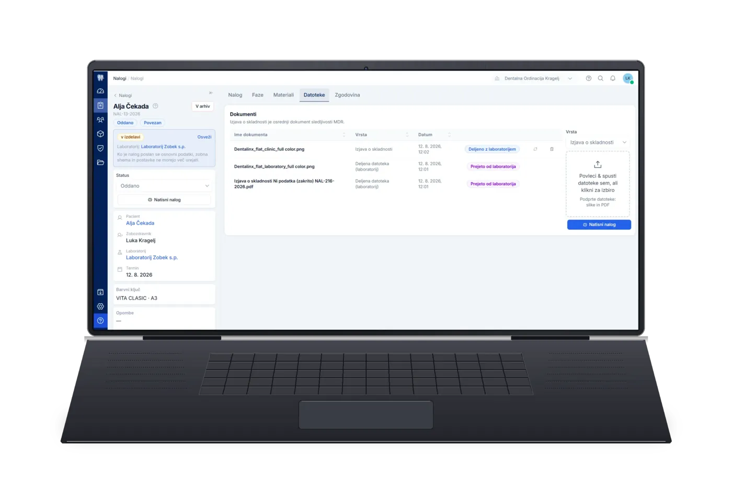Click share toggle icon for clinic_full color.png
The height and width of the screenshot is (496, 732).
(535, 149)
